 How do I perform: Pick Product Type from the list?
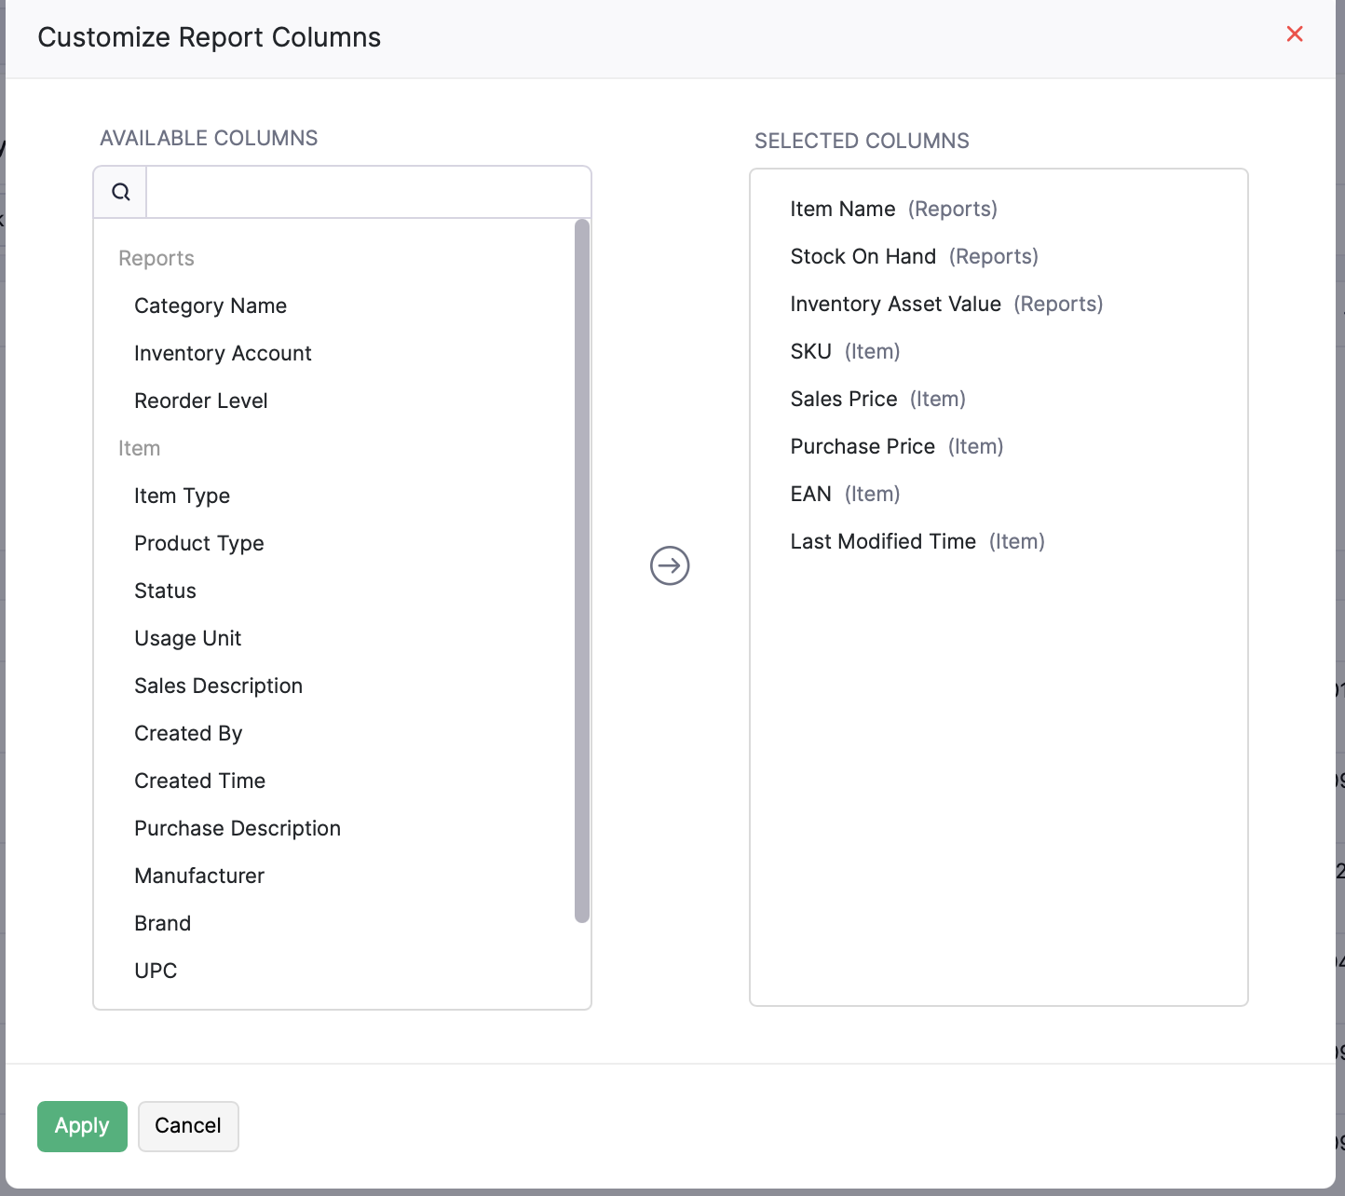point(199,544)
